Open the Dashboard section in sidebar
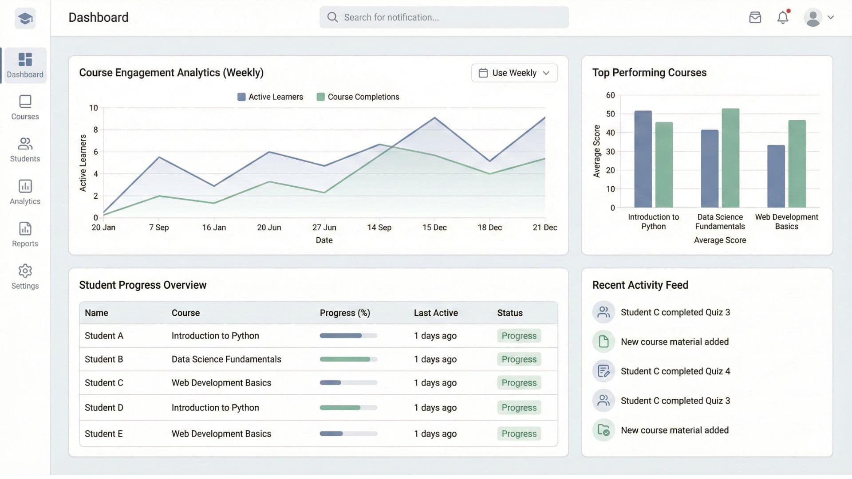 25,65
